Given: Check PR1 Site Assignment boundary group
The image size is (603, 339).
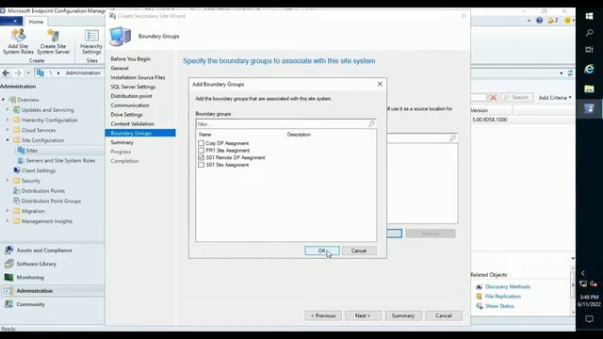Looking at the screenshot, I should (x=201, y=151).
